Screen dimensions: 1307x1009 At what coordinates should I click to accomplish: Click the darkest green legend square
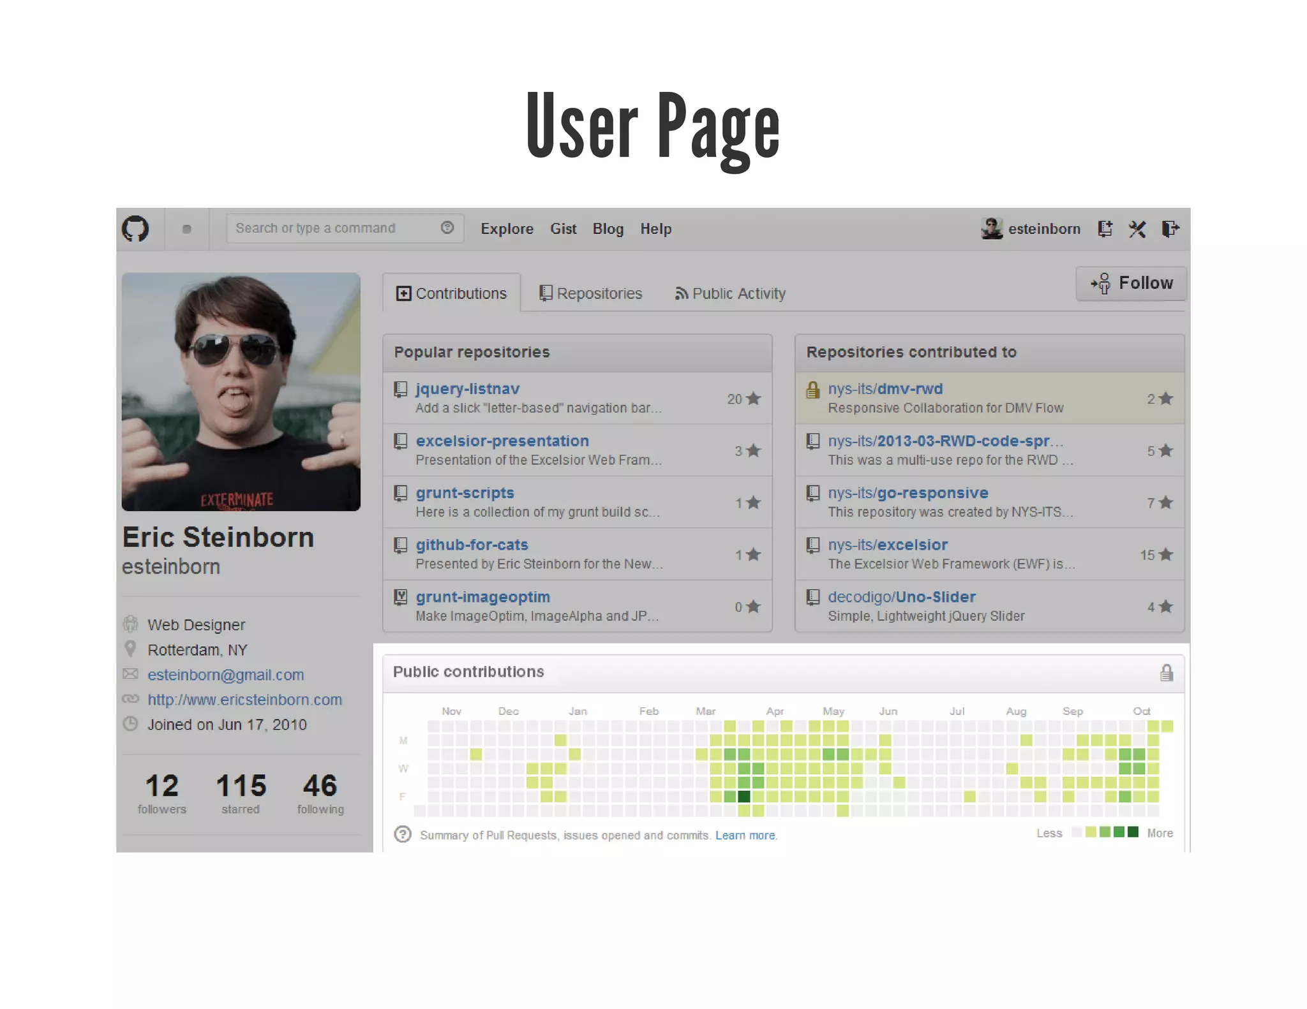pos(1133,832)
